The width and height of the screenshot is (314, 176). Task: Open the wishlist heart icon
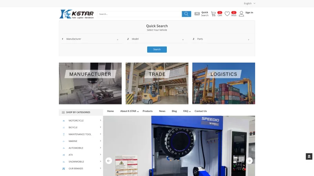pyautogui.click(x=227, y=14)
